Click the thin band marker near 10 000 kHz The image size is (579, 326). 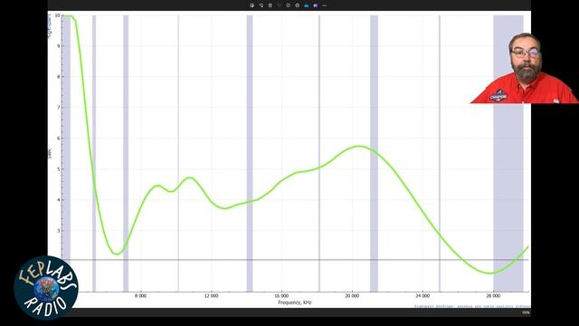(178, 153)
